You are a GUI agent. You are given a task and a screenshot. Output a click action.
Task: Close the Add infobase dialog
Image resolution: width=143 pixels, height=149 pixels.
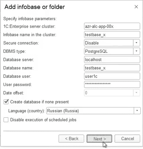[x=136, y=7]
